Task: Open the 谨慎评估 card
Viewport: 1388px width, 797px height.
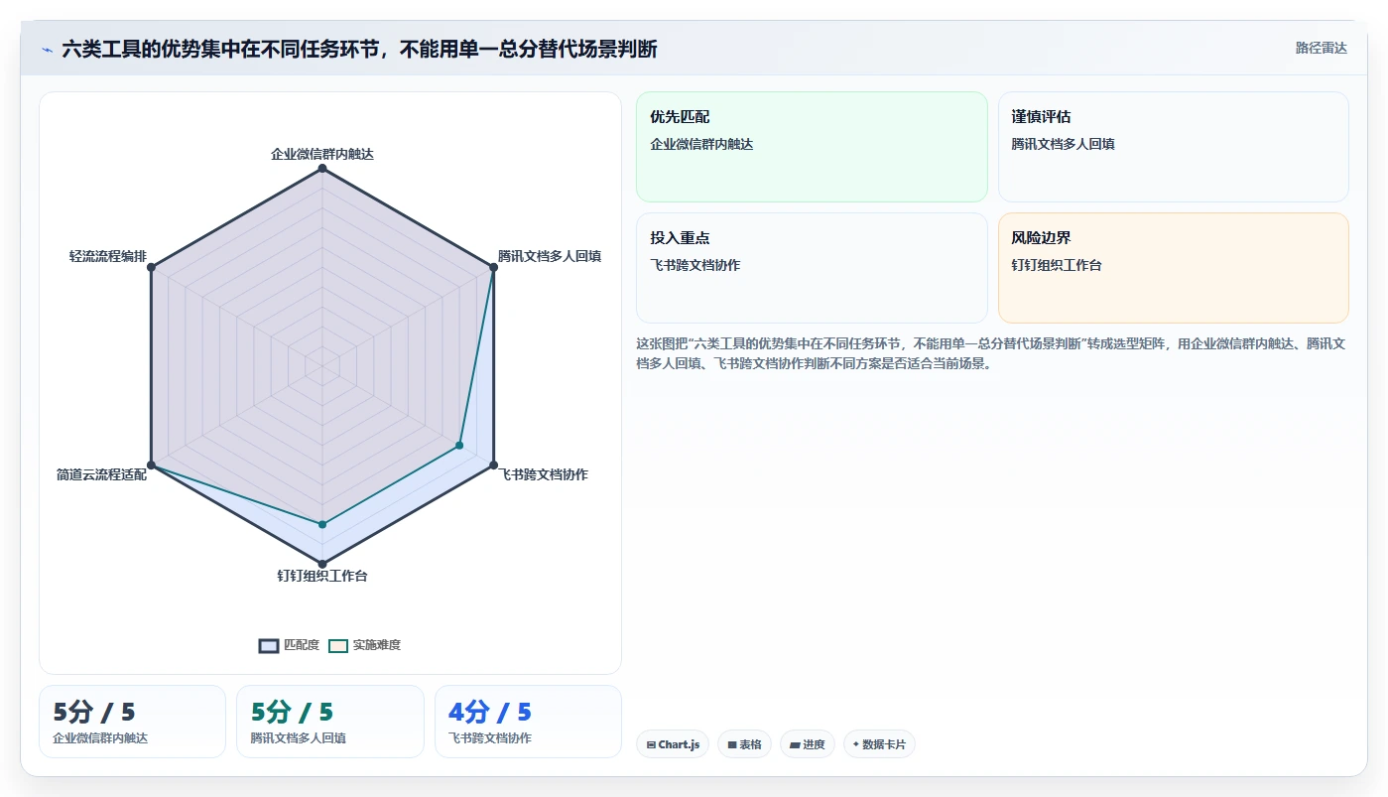Action: coord(1174,147)
